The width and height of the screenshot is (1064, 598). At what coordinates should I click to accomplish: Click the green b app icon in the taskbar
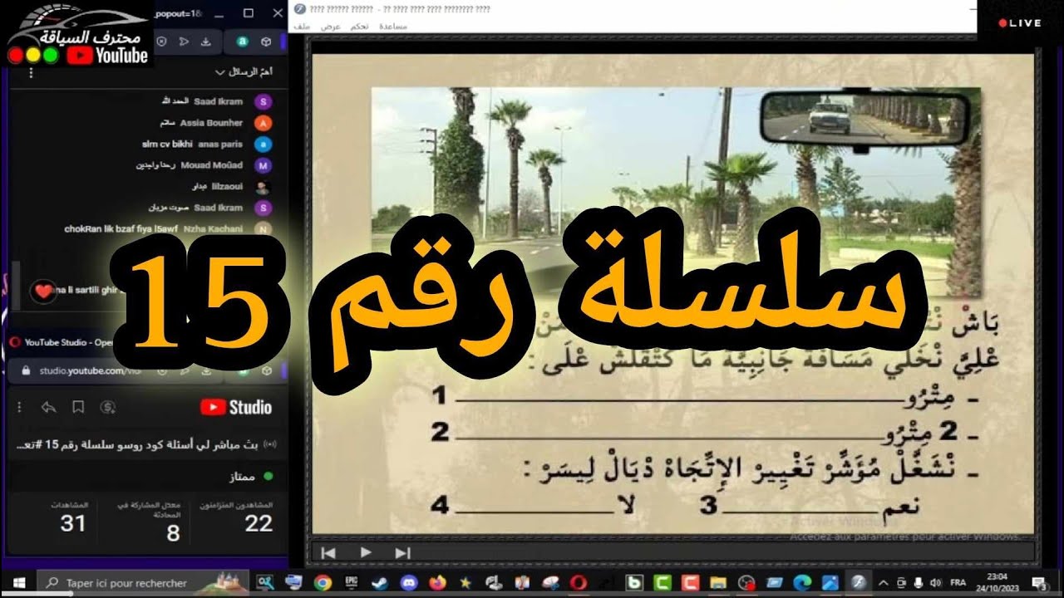tap(633, 583)
